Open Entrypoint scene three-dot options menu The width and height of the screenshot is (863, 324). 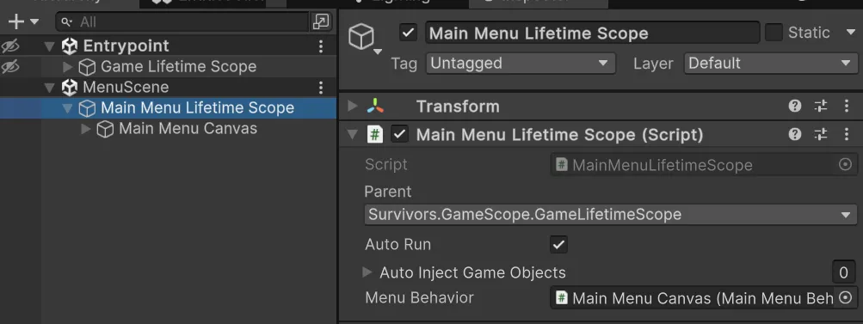[321, 46]
